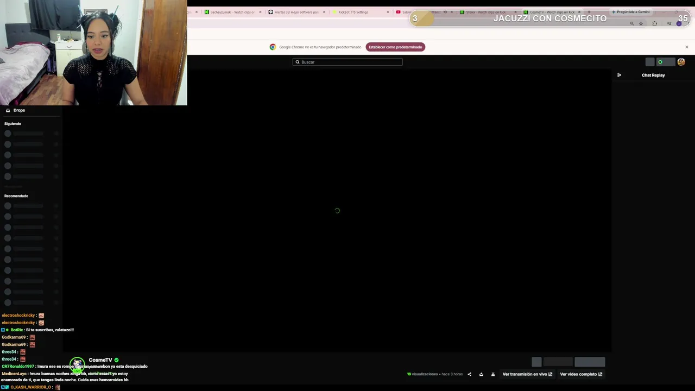Click the MedicenLayo chat username
This screenshot has width=695, height=391.
(14, 374)
